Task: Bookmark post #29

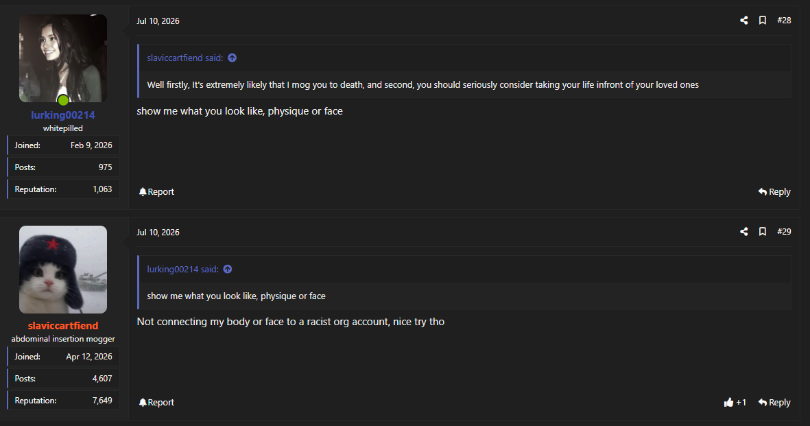Action: point(763,232)
